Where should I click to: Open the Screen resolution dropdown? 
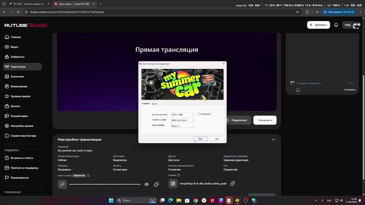pos(182,114)
